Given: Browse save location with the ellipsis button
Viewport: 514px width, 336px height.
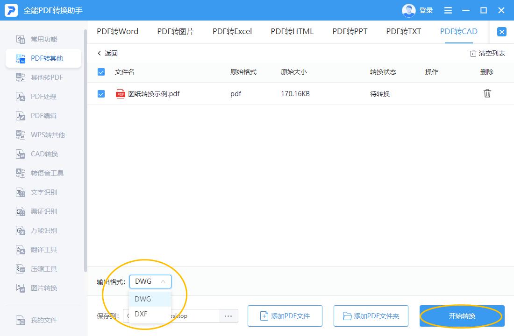Looking at the screenshot, I should click(x=228, y=316).
